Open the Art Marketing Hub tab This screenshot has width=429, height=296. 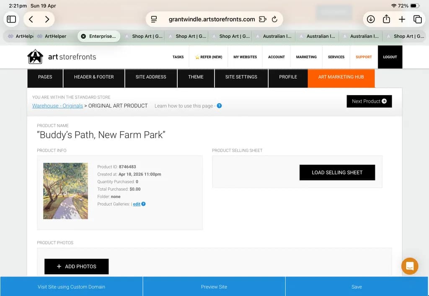point(341,77)
